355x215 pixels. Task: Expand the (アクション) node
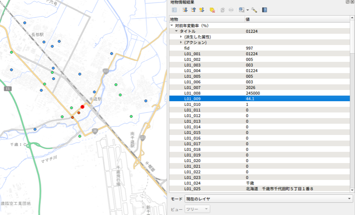[181, 42]
